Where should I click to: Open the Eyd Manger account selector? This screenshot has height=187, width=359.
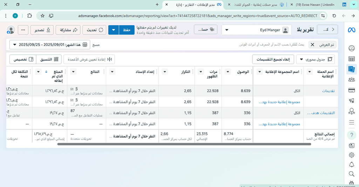(x=257, y=30)
